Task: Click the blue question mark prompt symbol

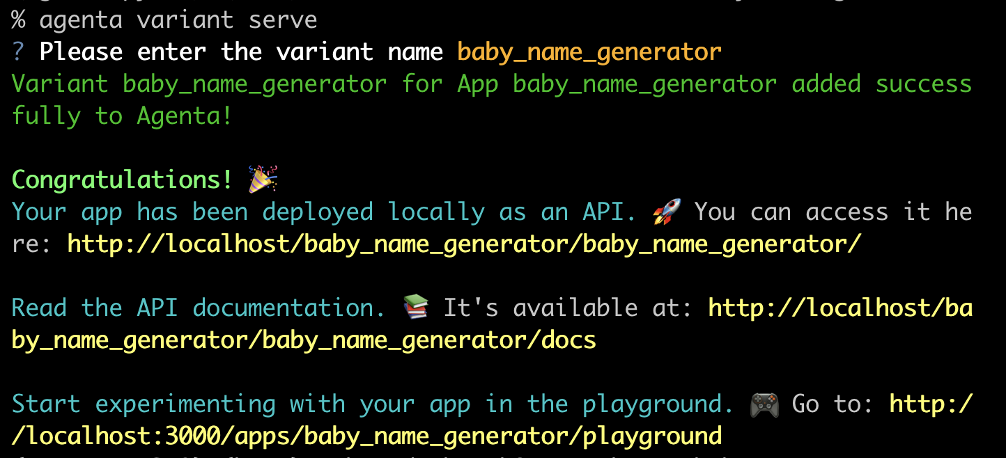Action: click(x=15, y=51)
